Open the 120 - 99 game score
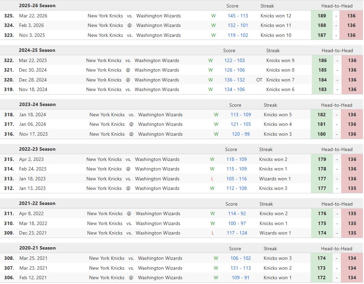 tap(241, 134)
